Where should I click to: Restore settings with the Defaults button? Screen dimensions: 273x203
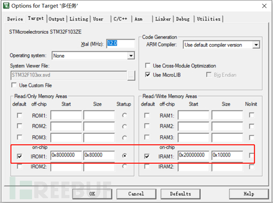pos(181,194)
